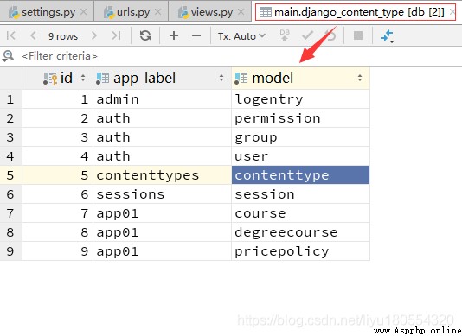Go to next page arrow
Viewport: 462px width, 336px height.
[x=94, y=35]
